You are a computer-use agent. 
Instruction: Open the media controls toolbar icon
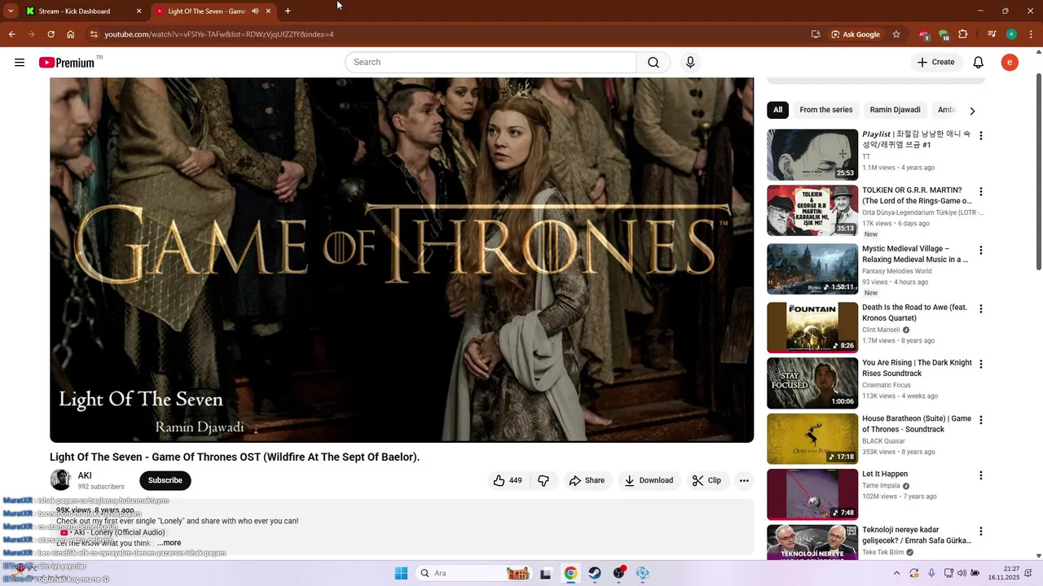(x=992, y=34)
